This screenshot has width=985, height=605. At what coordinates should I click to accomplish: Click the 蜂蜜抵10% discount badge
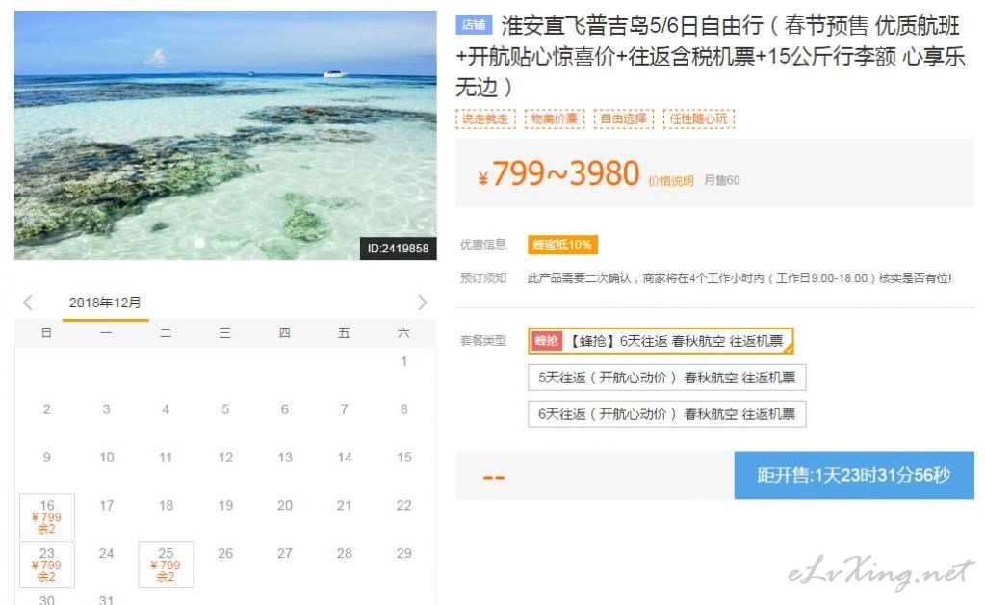(x=562, y=245)
